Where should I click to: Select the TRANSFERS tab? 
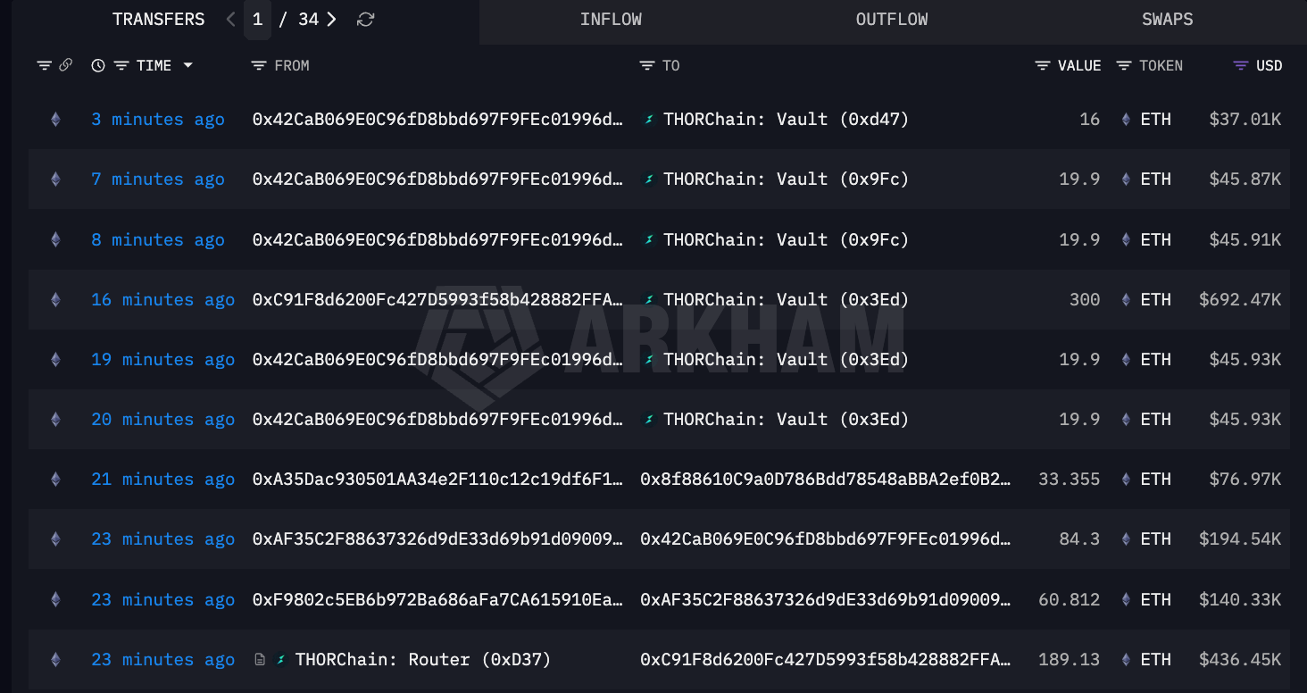click(158, 20)
